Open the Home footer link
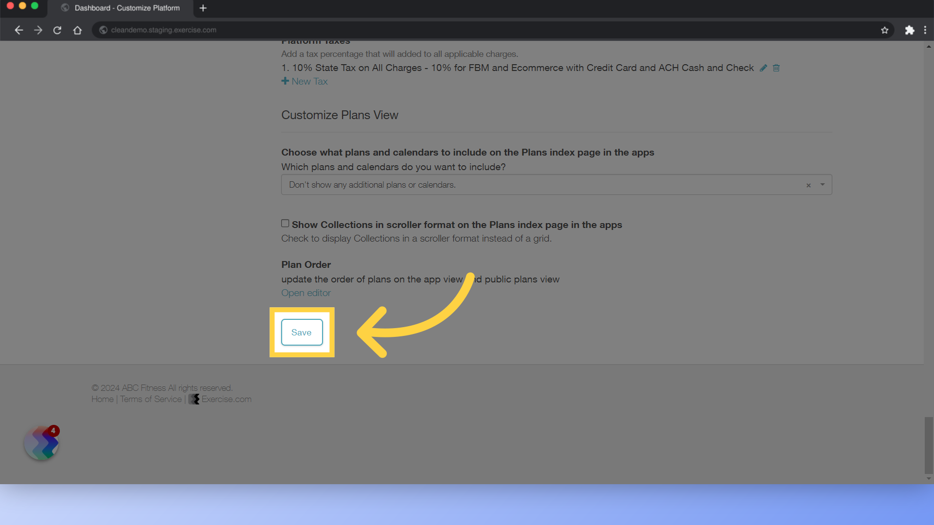The width and height of the screenshot is (934, 525). click(x=102, y=399)
